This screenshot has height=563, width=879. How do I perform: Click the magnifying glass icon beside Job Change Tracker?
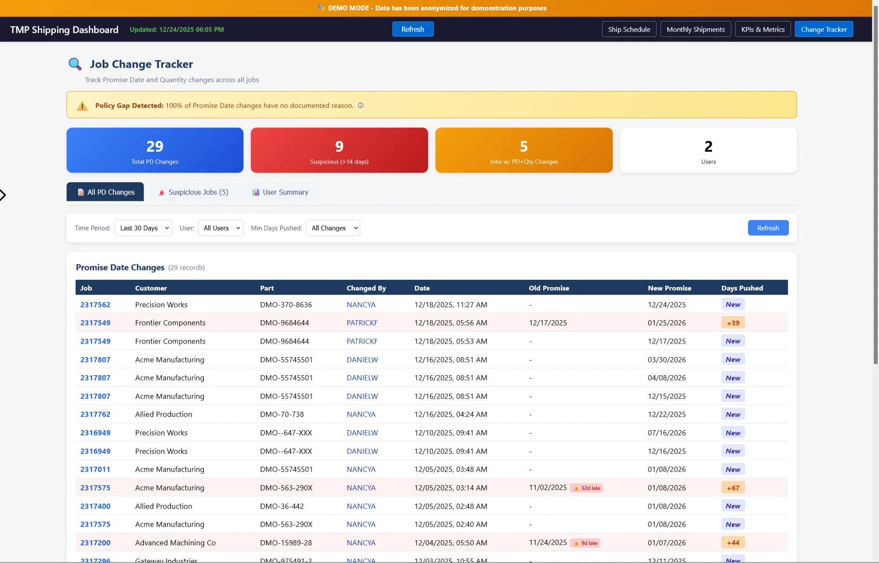[x=75, y=64]
